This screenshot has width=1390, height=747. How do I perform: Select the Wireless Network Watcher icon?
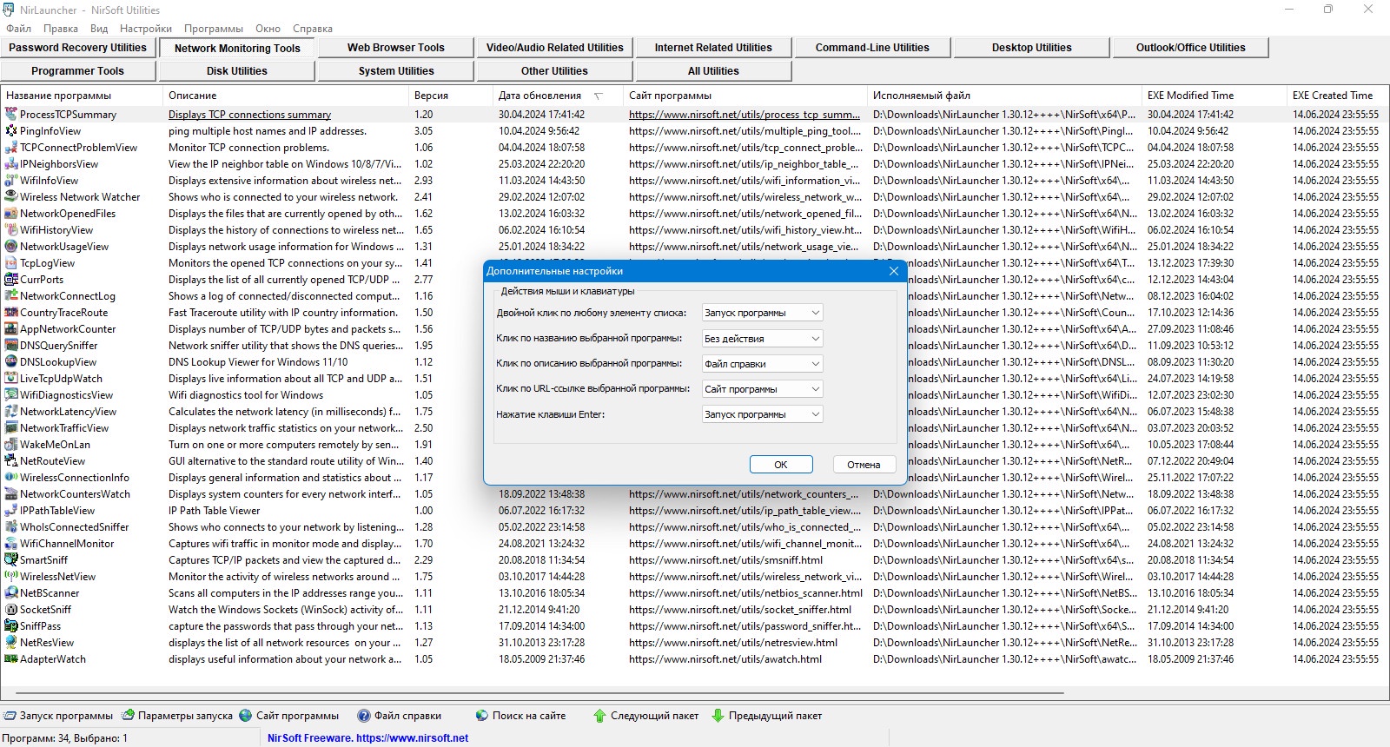coord(11,197)
